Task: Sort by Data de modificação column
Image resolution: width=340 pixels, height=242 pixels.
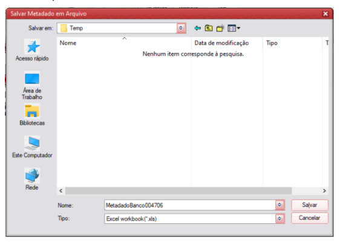Action: pos(227,43)
